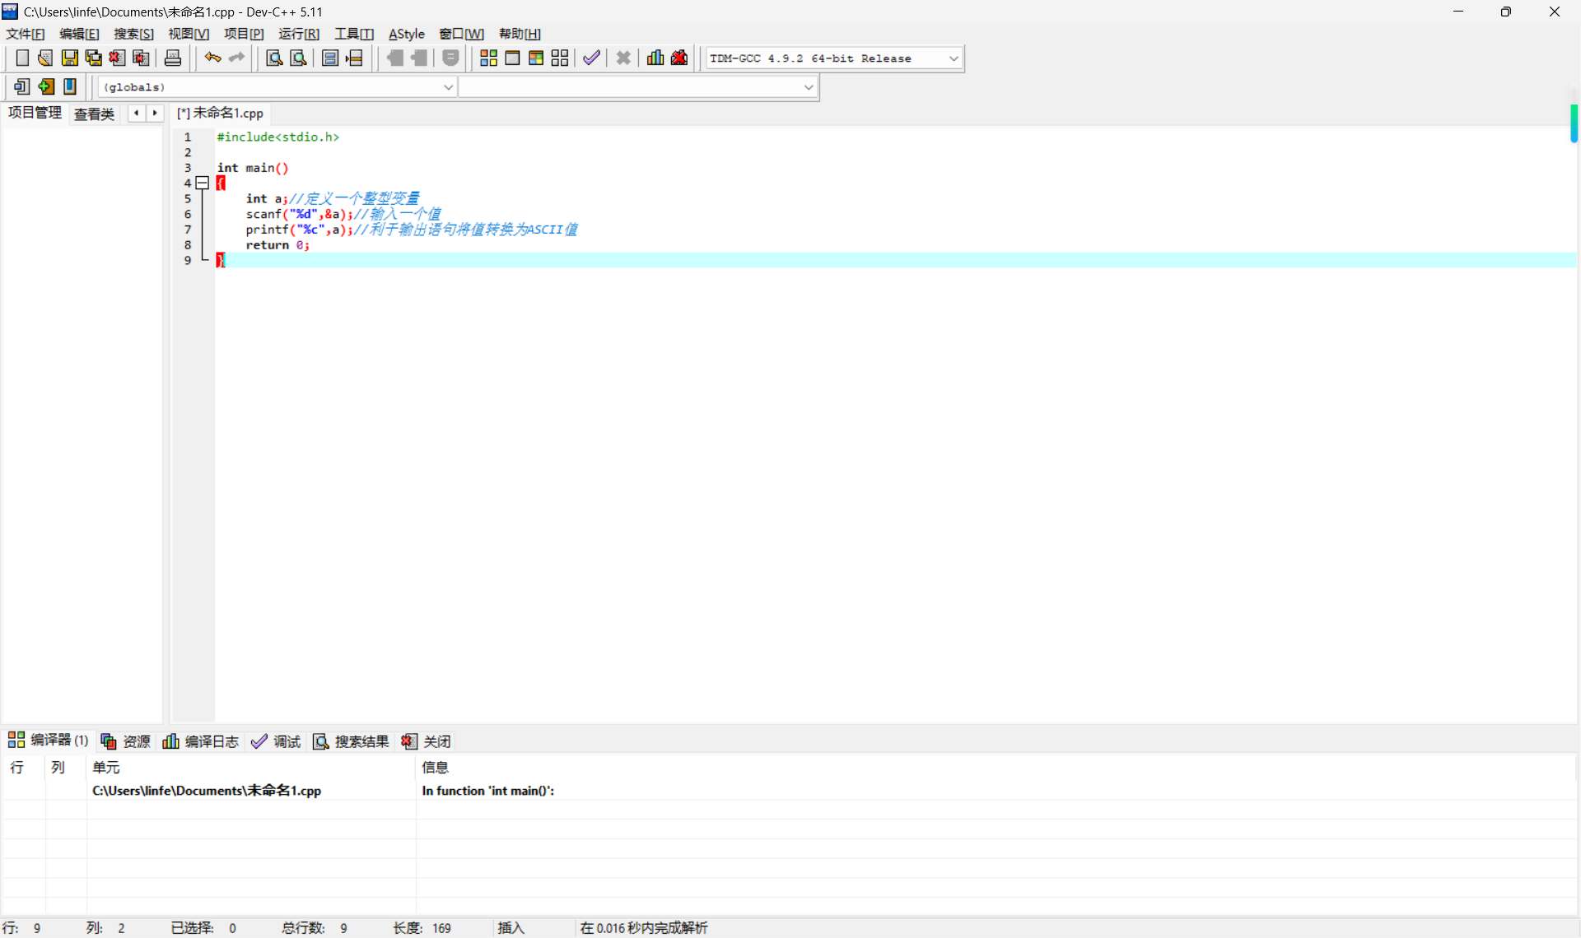Click the Compile & Run toolbar icon
Viewport: 1581px width, 938px height.
tap(536, 58)
